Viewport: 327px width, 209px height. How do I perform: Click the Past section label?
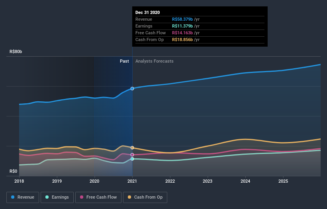[x=124, y=61]
